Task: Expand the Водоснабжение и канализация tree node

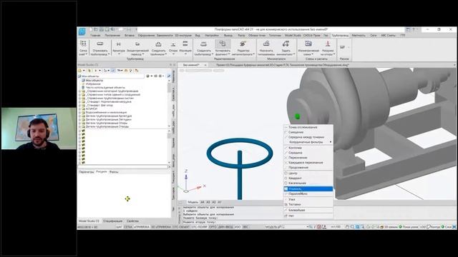Action: click(x=79, y=112)
